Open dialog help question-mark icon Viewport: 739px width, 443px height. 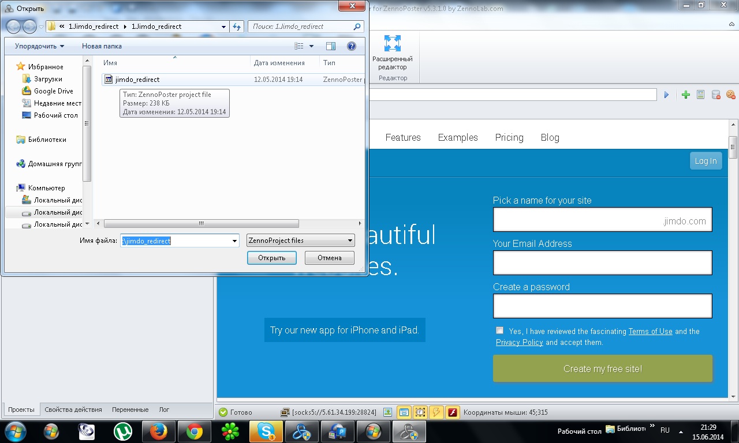(x=352, y=46)
